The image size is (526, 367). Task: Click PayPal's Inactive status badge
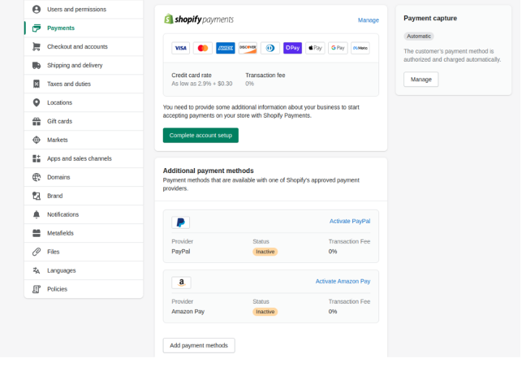[x=265, y=252]
